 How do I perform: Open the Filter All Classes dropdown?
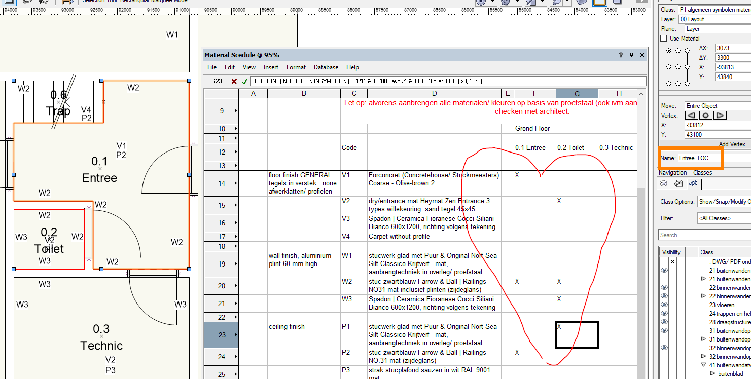[x=724, y=218]
